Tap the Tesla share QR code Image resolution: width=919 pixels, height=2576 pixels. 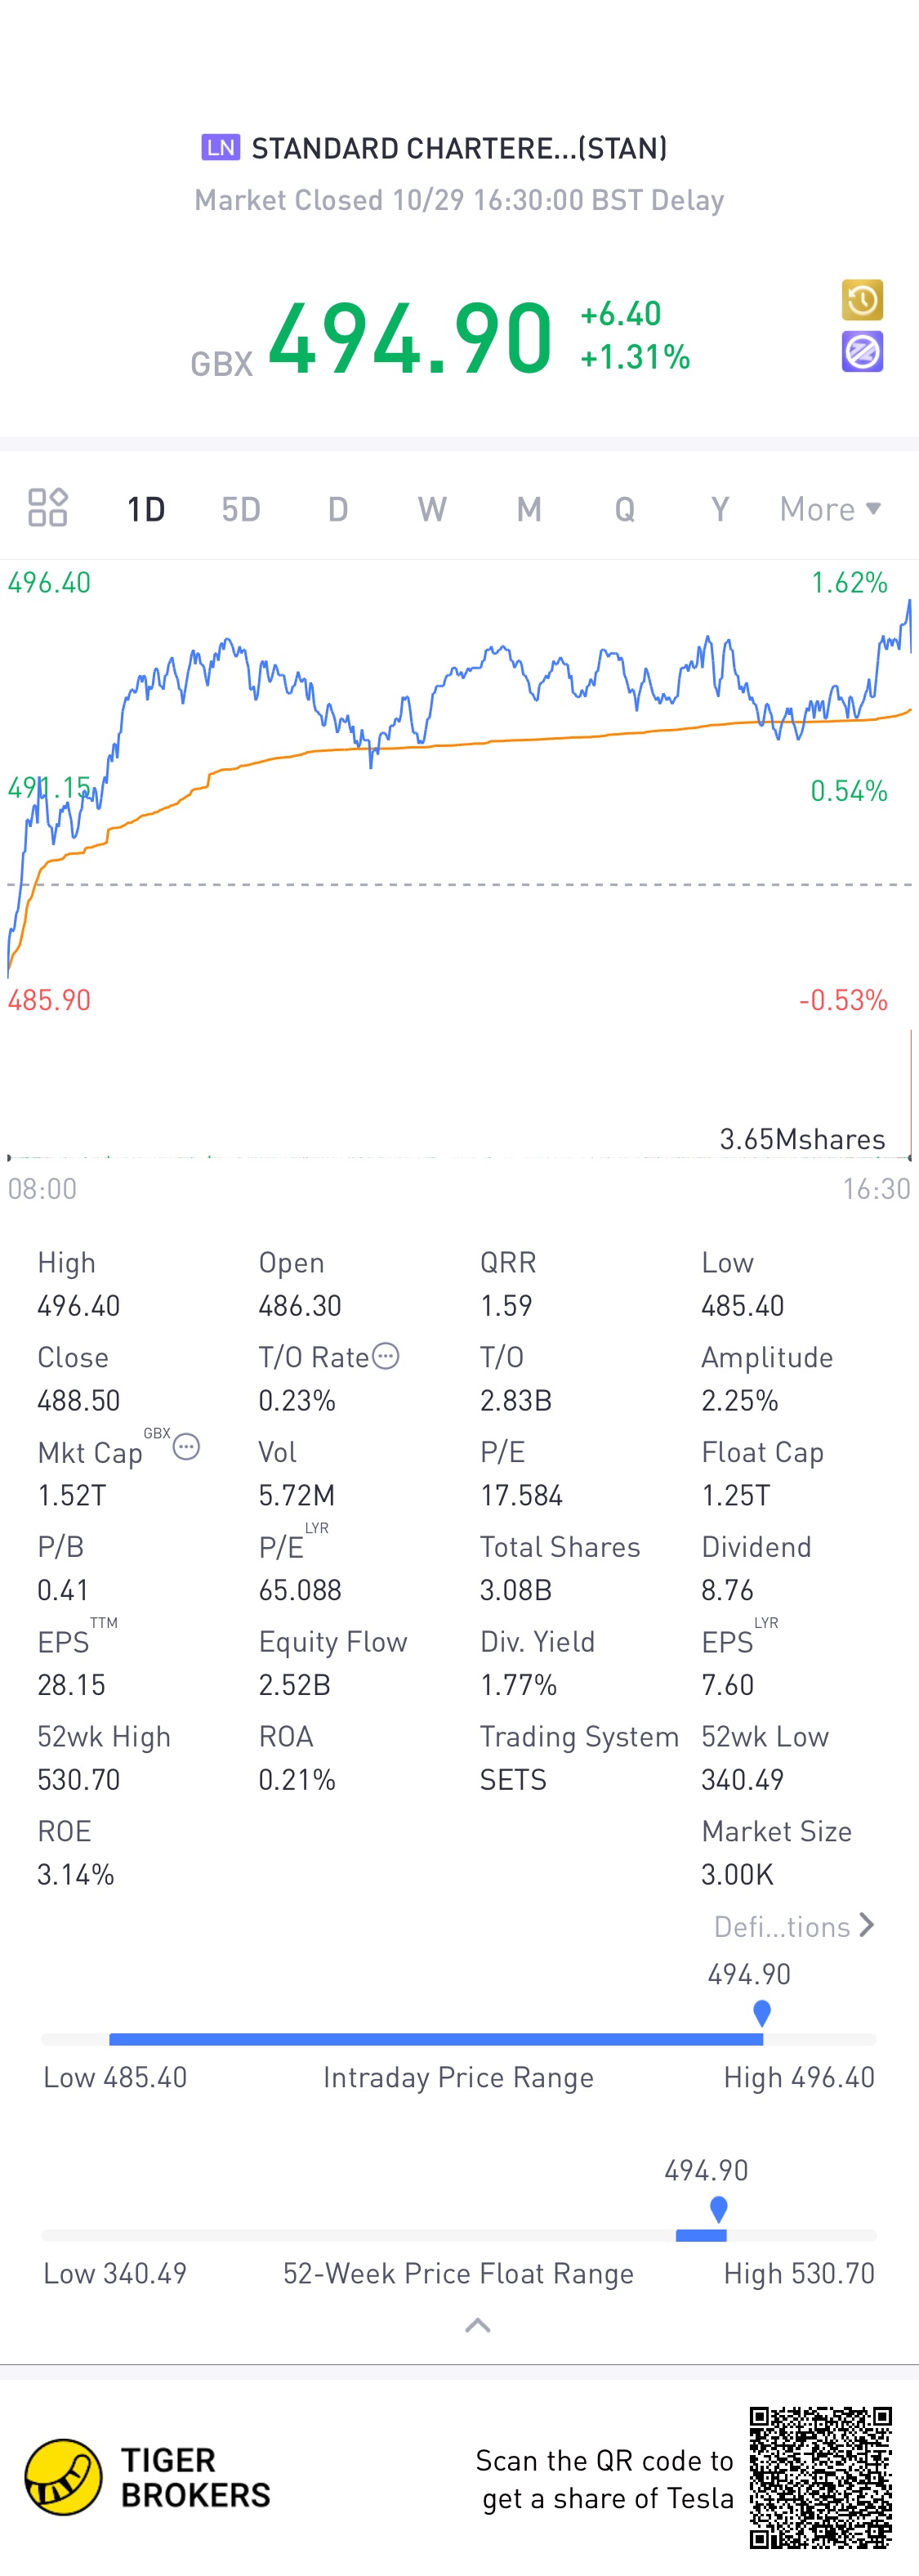[821, 2477]
